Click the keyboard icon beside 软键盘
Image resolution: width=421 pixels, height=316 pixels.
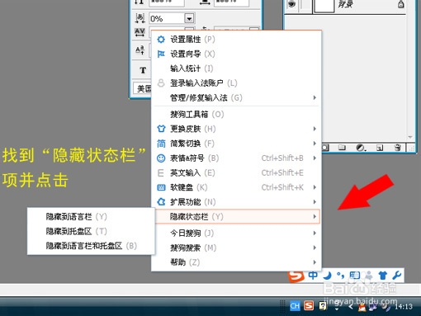pyautogui.click(x=161, y=187)
